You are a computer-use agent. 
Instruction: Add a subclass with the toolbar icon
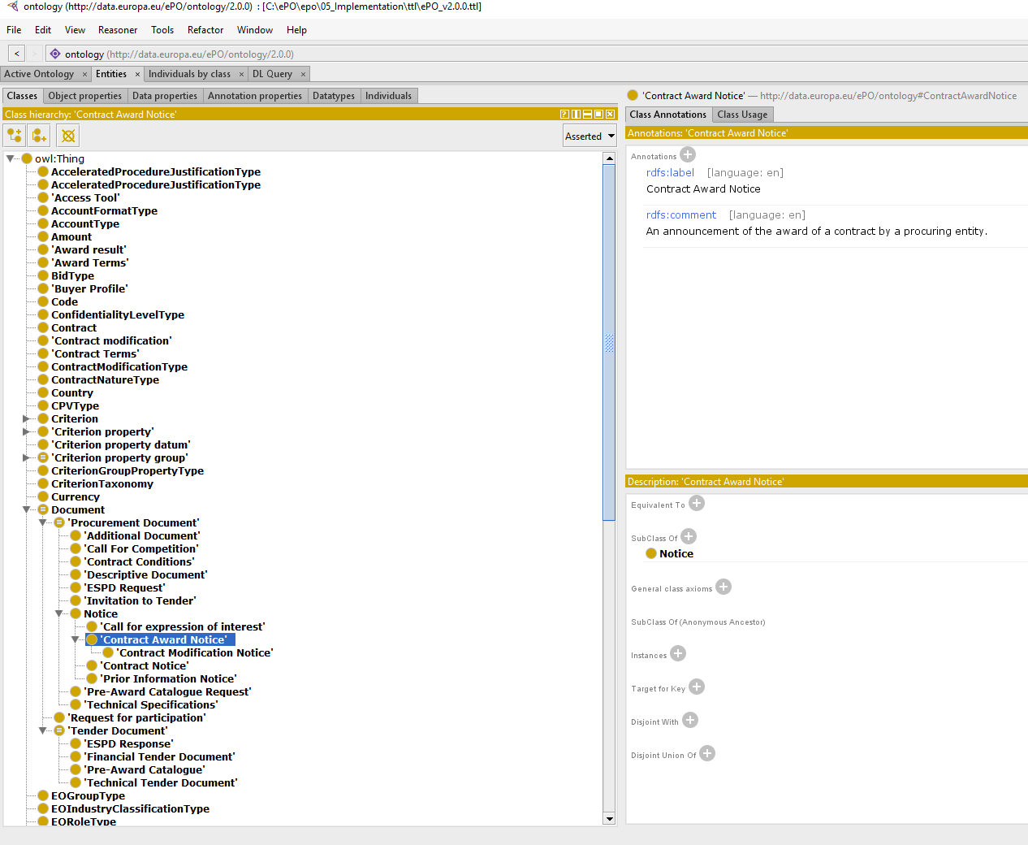click(15, 136)
